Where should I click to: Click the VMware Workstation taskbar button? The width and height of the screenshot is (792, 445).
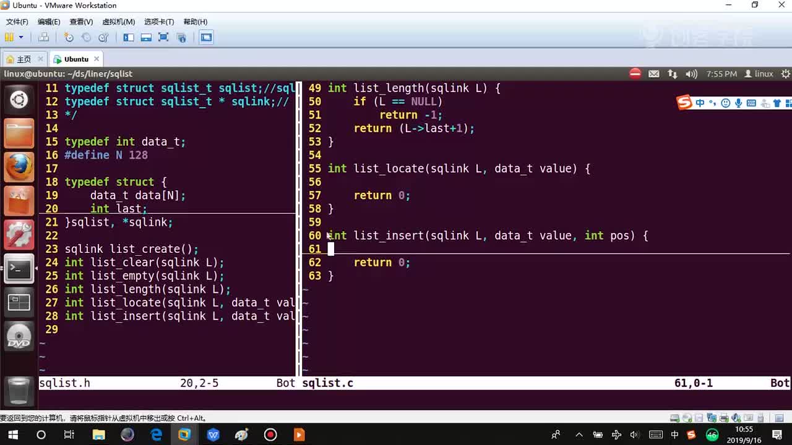coord(184,434)
